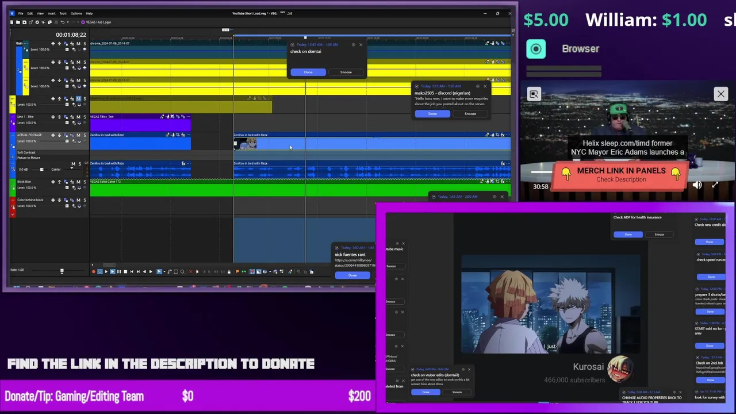The image size is (736, 414).
Task: Click Done on nick fuentes rant reminder
Action: 352,275
